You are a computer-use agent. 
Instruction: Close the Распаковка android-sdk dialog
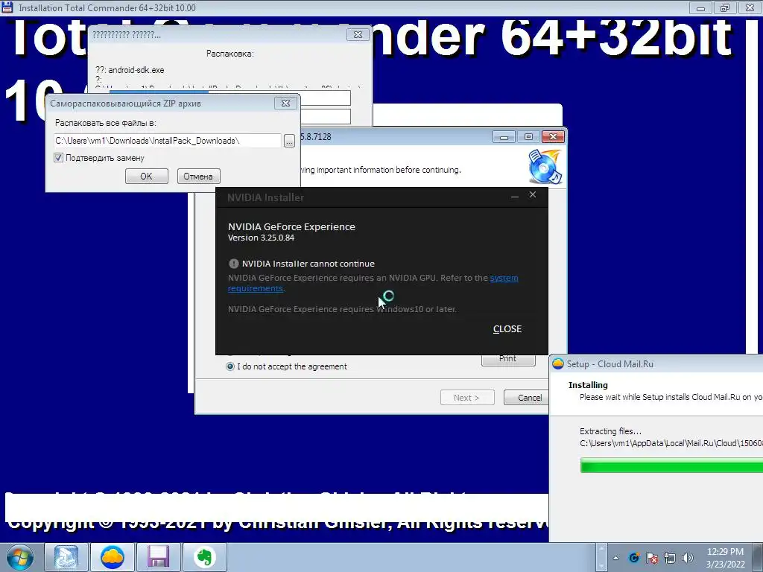(x=358, y=34)
